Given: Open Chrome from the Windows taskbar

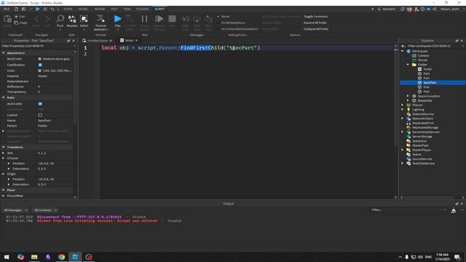Looking at the screenshot, I should click(61, 257).
